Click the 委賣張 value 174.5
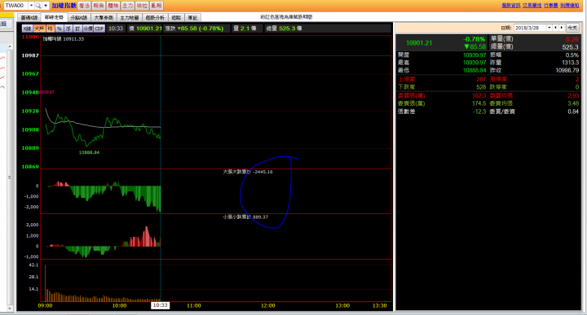Image resolution: width=587 pixels, height=315 pixels. [479, 103]
